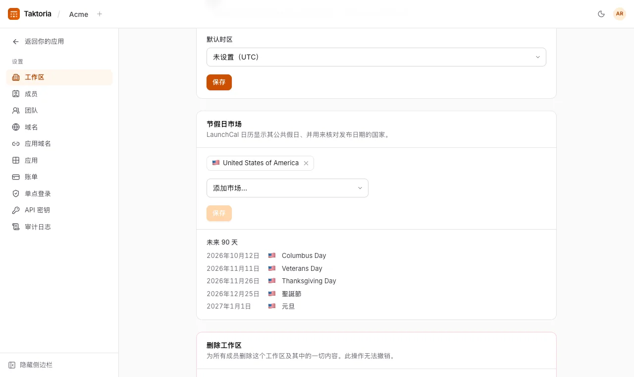The width and height of the screenshot is (634, 377).
Task: Click the 节假日市场 section heading
Action: pyautogui.click(x=224, y=124)
